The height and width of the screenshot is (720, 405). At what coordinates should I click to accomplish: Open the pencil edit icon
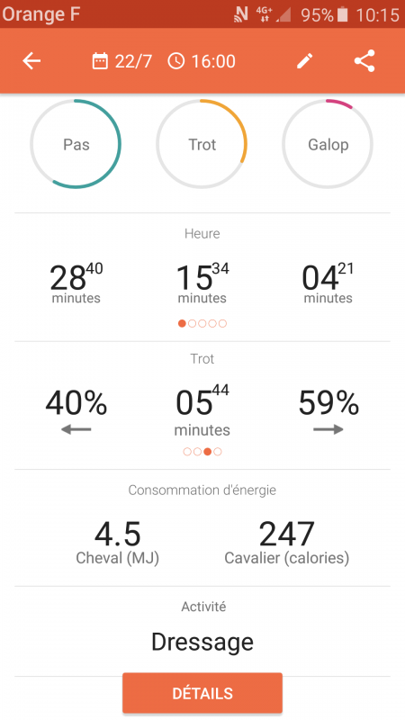[x=304, y=60]
